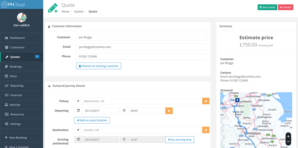The width and height of the screenshot is (298, 148).
Task: Open the Dashboard menu item
Action: 21,38
